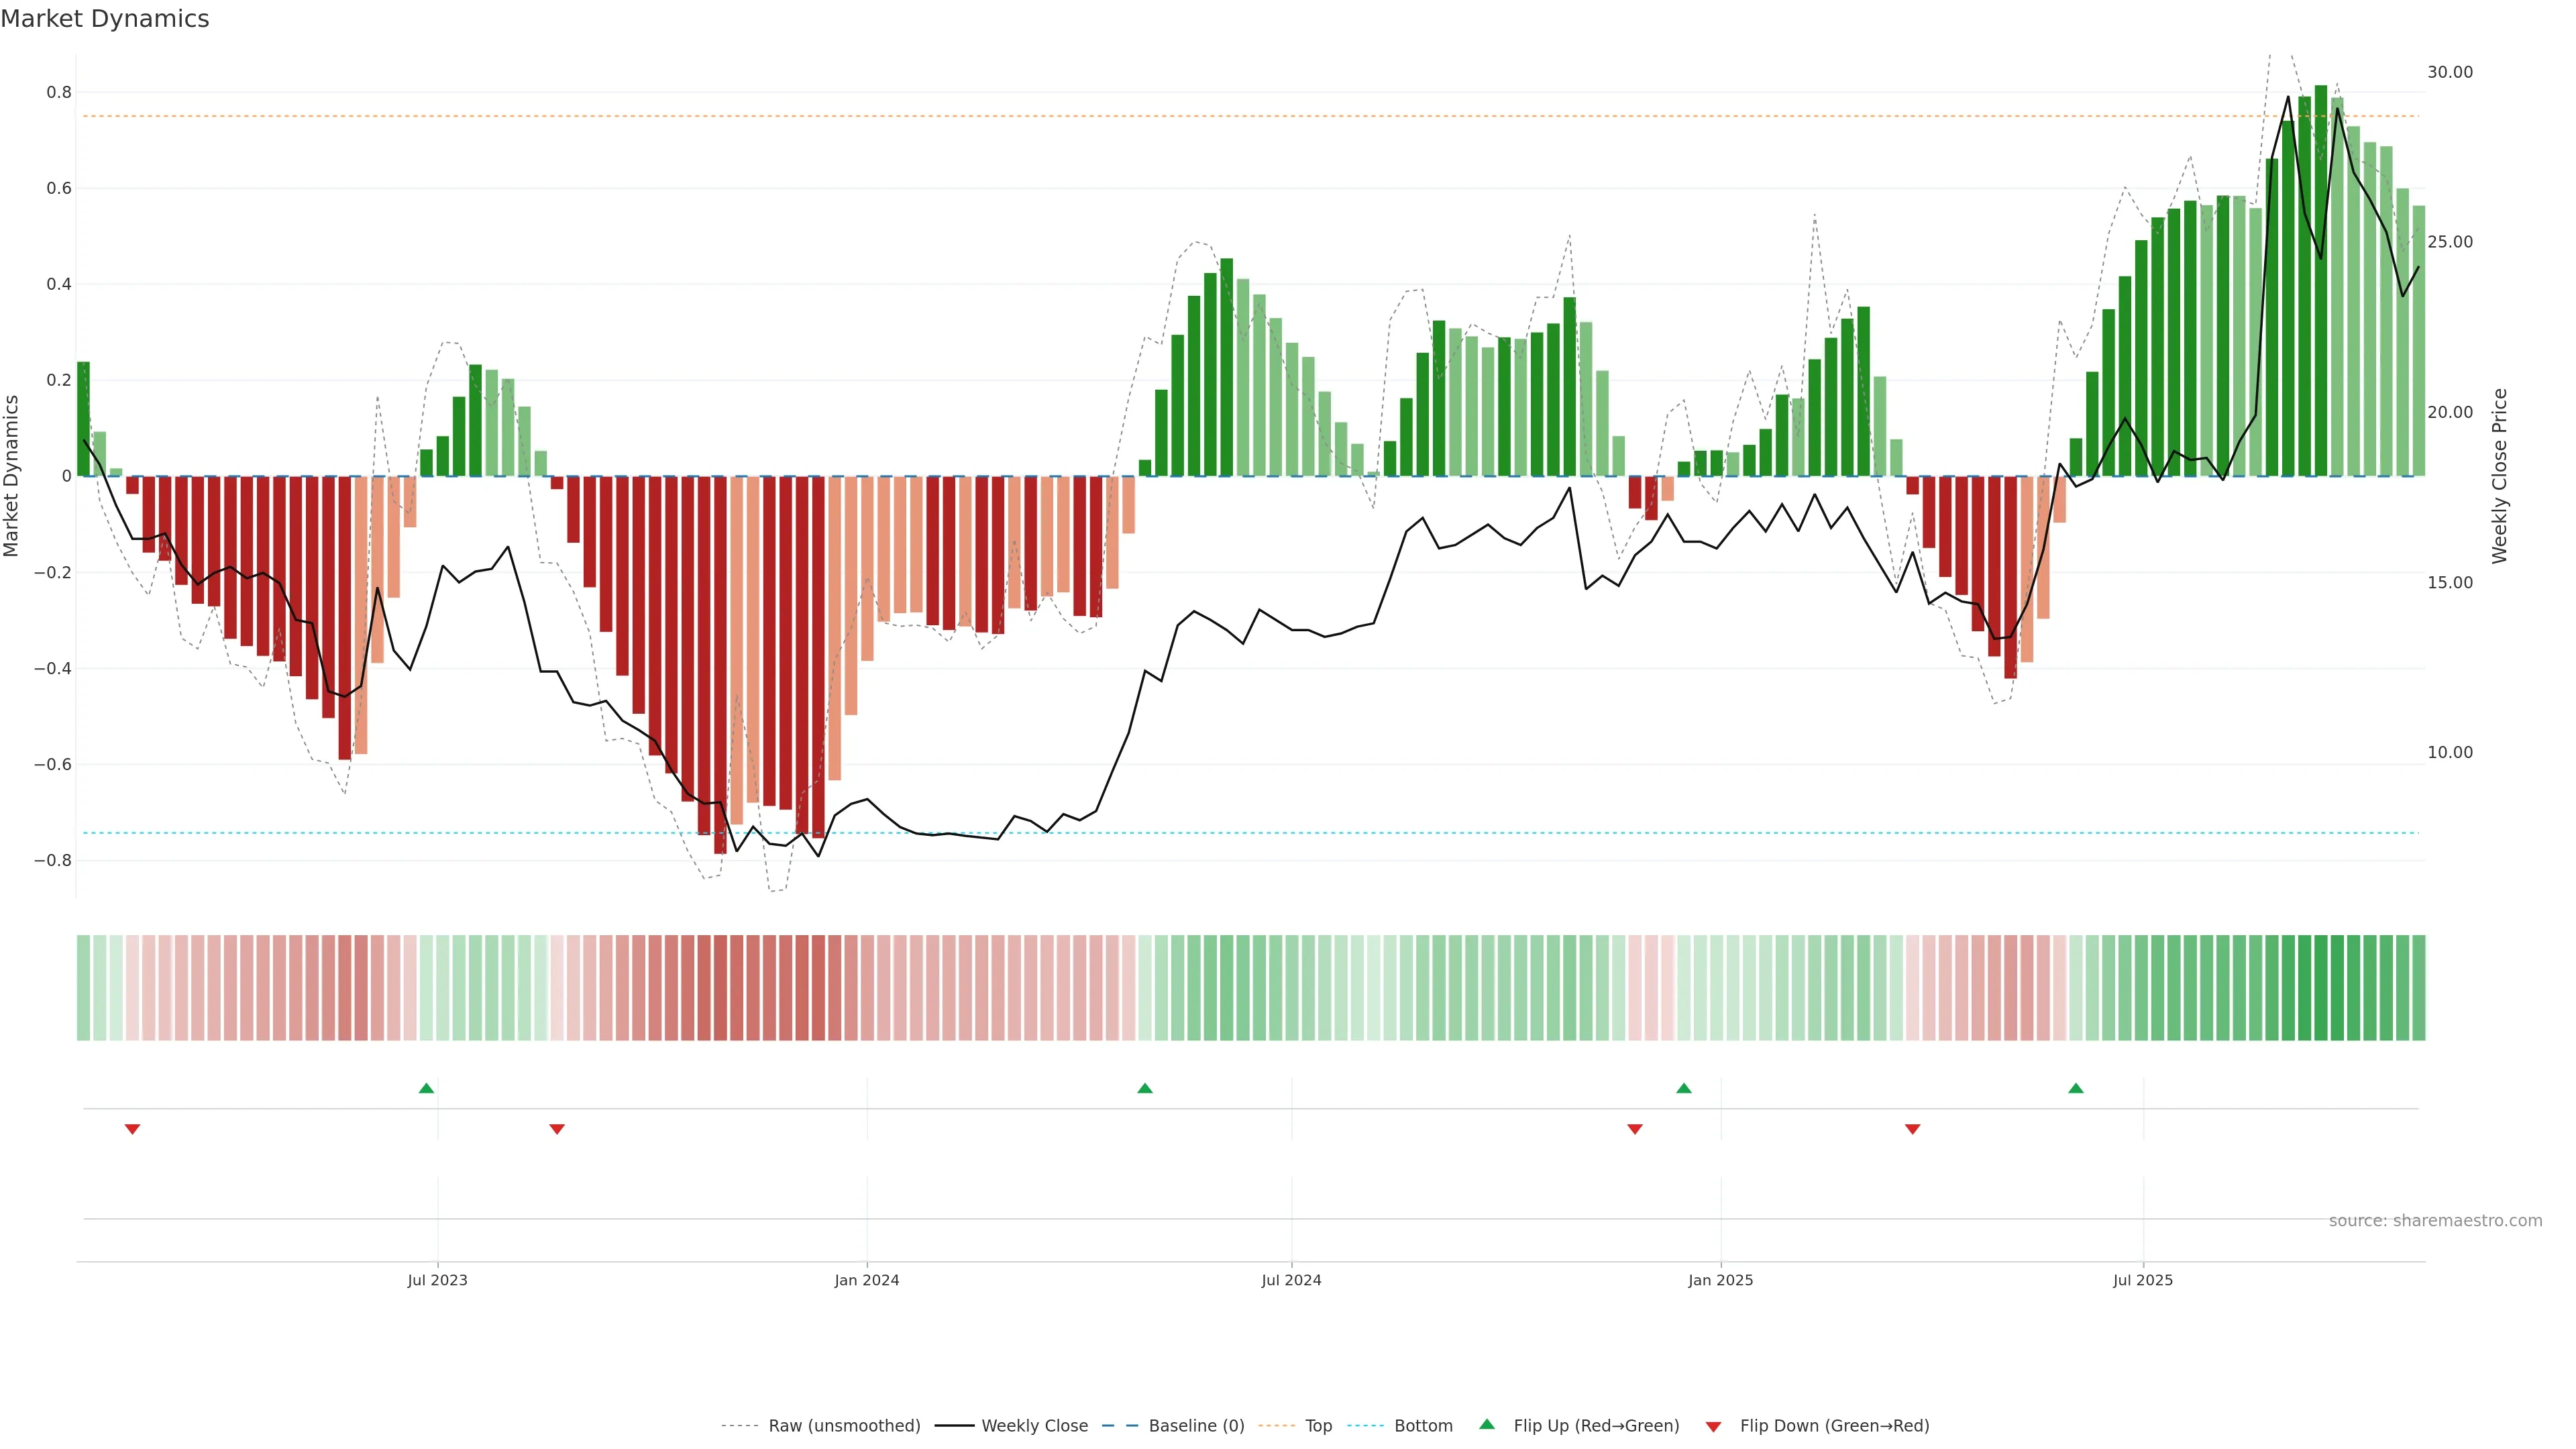Click the red flip-down marker between Jan and Jul 2025
The image size is (2576, 1449).
click(1913, 1129)
